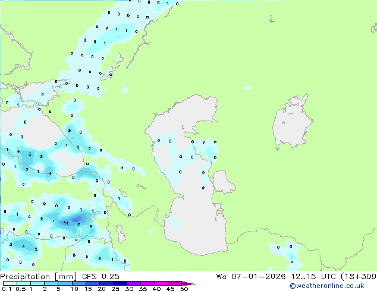Click the '35' legend scale label
The width and height of the screenshot is (377, 291).
click(x=143, y=289)
